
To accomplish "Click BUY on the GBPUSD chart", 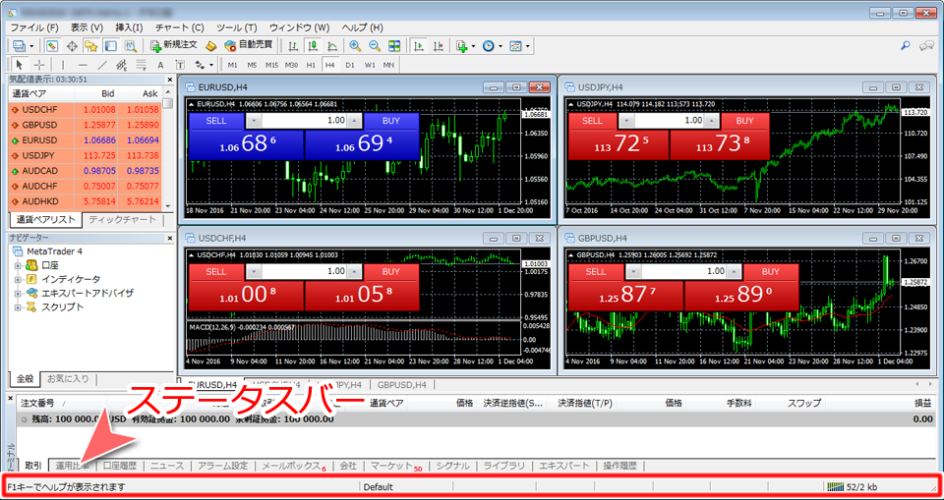I will click(771, 271).
